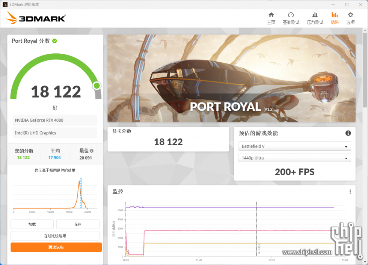Click the purple line in monitoring chart
368x265 pixels.
230,208
